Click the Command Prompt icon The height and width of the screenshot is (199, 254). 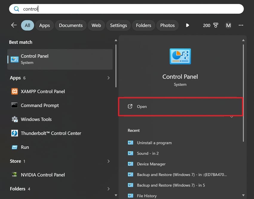coord(14,105)
